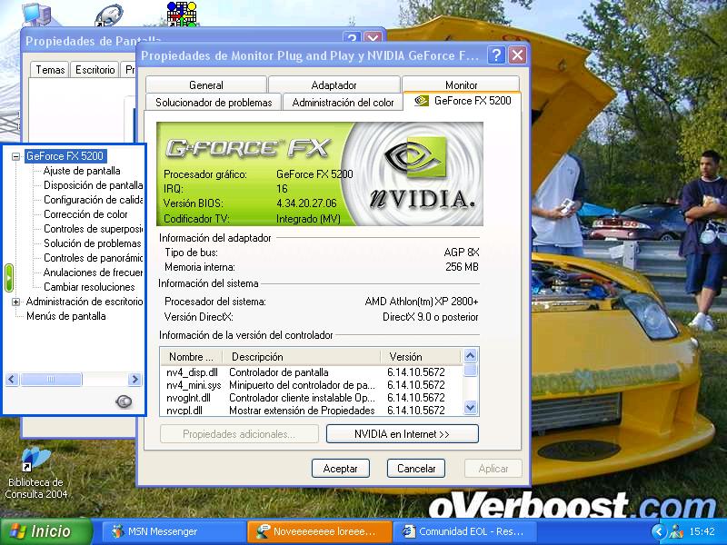Open the Comunidad EOL taskbar window
Screen dimensions: 727x545
pos(465,531)
